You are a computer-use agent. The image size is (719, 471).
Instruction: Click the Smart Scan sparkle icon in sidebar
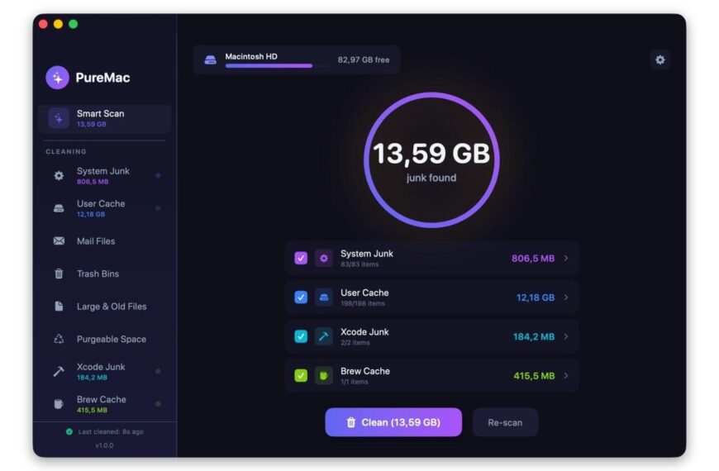(59, 118)
